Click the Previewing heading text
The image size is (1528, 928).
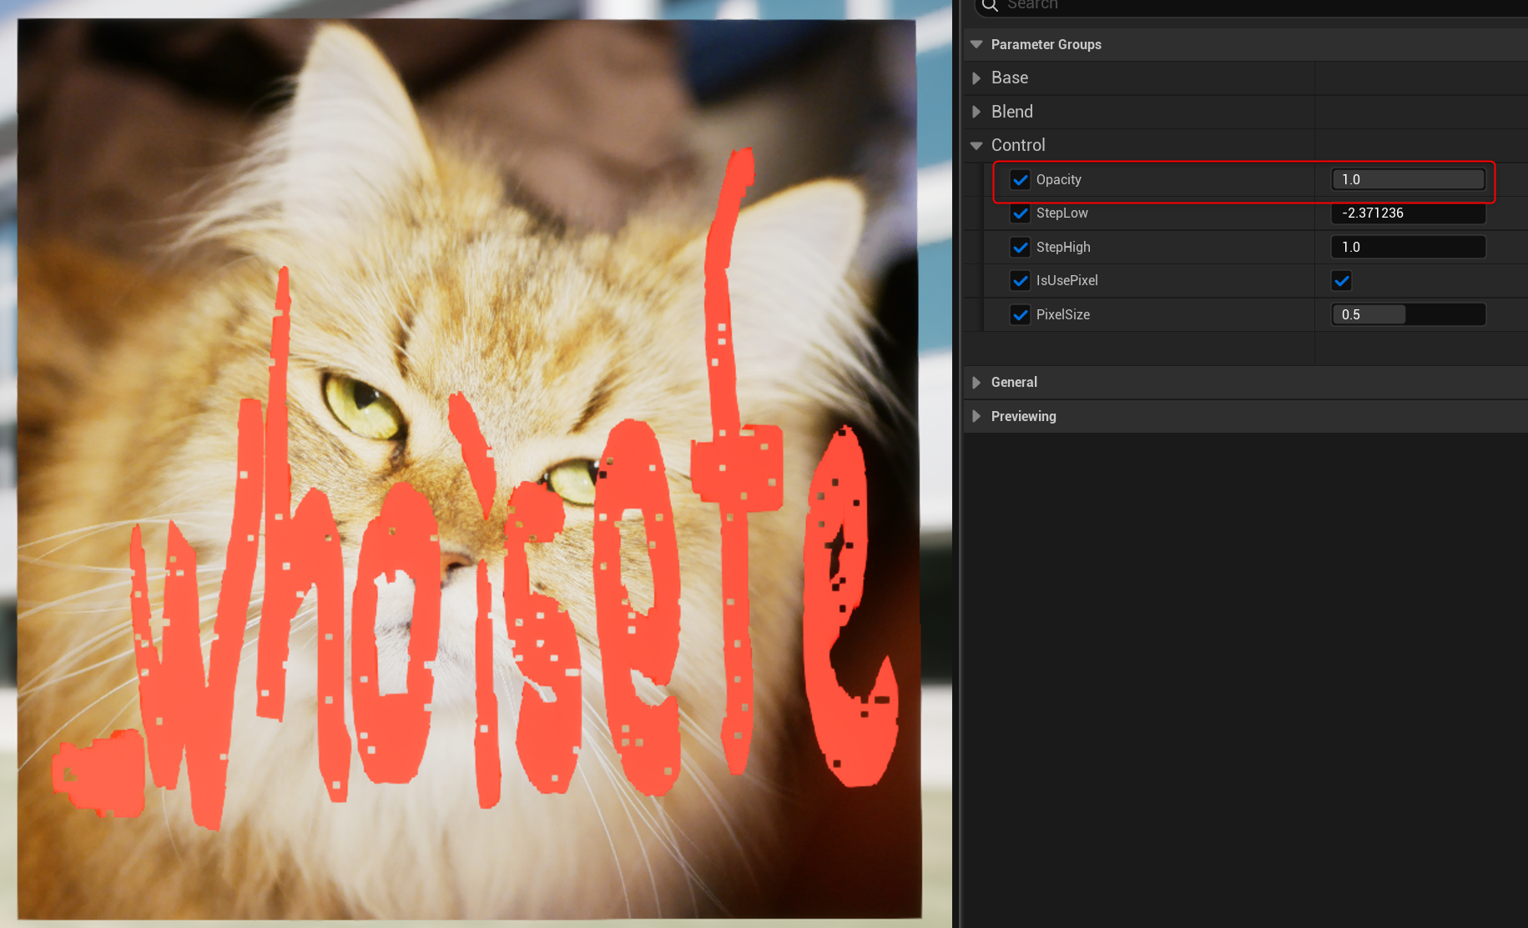click(x=1023, y=416)
